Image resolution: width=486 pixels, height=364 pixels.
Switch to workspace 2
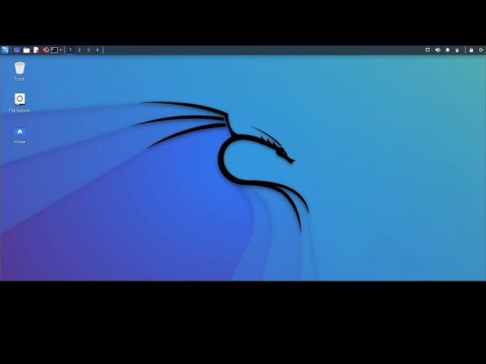click(79, 50)
